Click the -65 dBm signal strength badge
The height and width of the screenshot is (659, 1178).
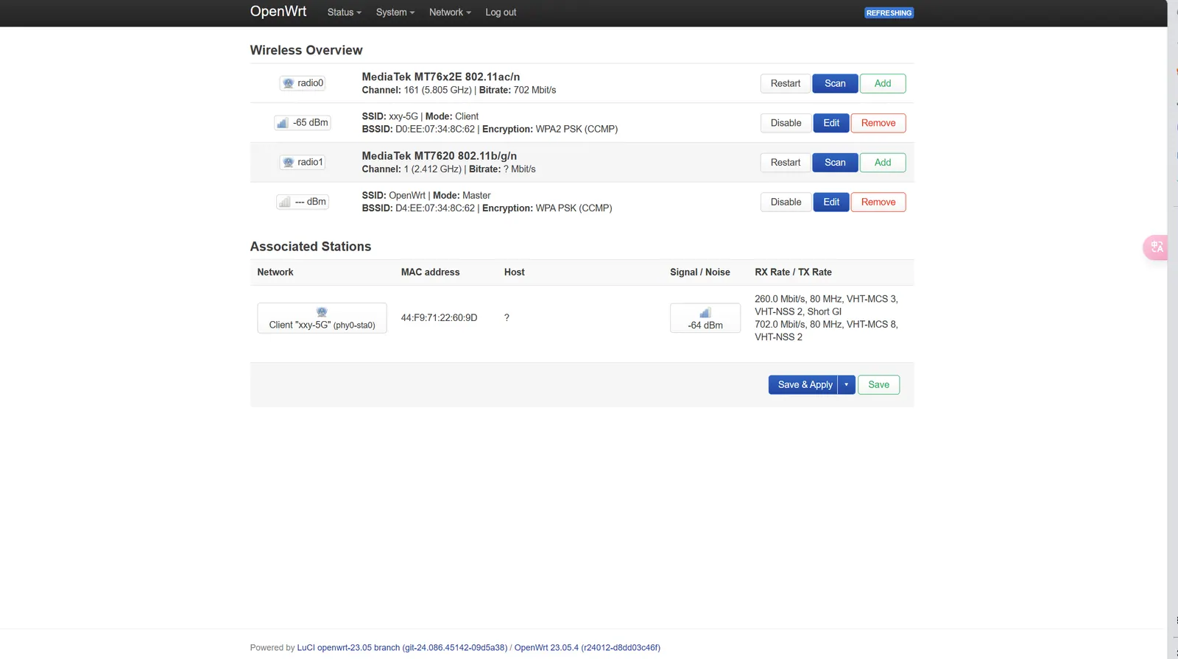coord(302,123)
